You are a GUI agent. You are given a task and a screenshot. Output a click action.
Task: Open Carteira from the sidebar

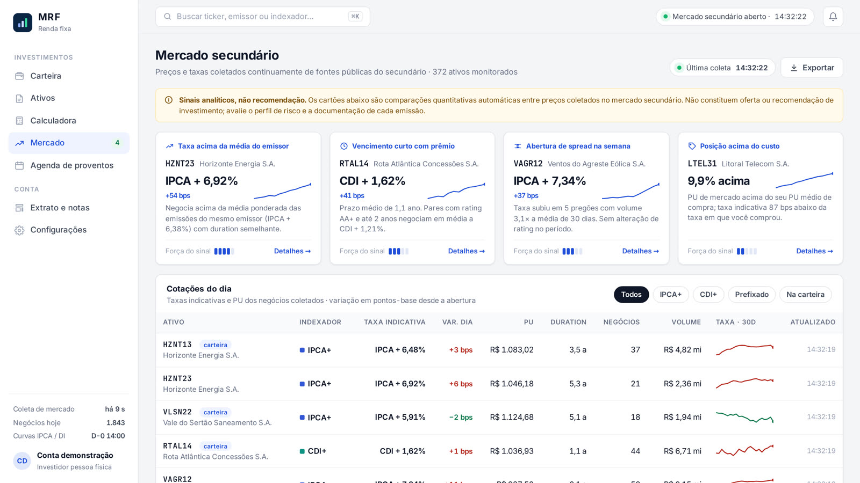[x=69, y=76]
